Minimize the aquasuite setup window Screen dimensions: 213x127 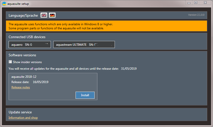(x=189, y=3)
